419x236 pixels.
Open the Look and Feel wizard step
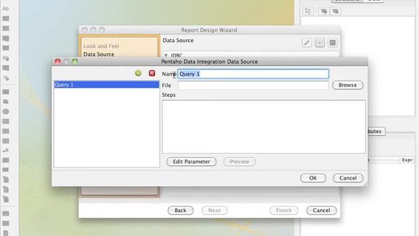(x=101, y=46)
